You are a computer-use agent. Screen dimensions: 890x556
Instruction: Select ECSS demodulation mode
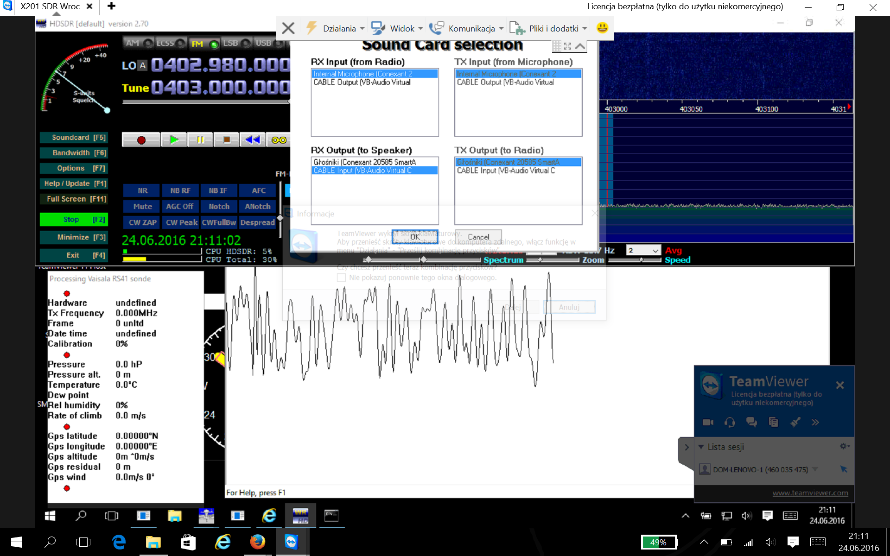click(171, 43)
